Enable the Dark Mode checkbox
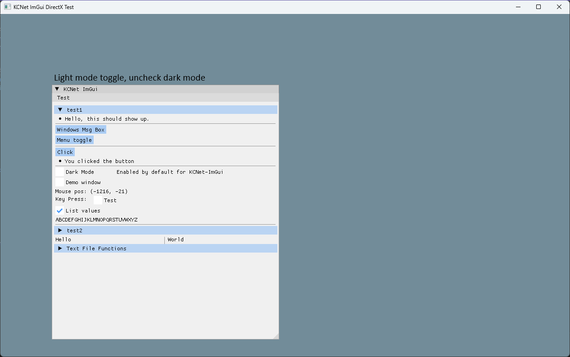The image size is (570, 357). click(59, 172)
